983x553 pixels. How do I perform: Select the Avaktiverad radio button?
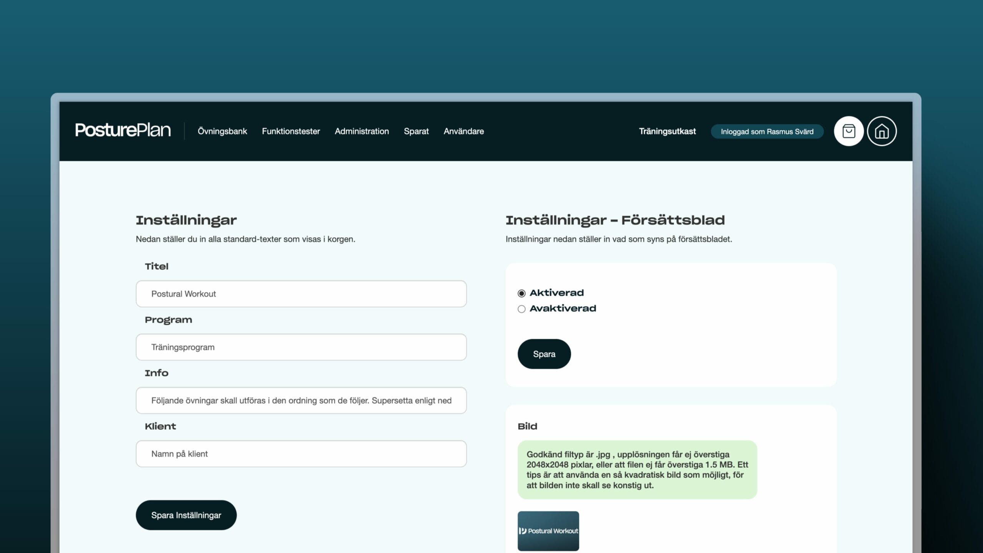point(521,309)
